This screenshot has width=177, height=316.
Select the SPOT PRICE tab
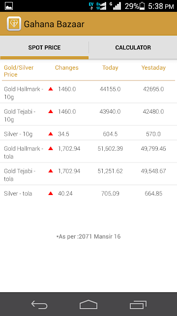(44, 47)
